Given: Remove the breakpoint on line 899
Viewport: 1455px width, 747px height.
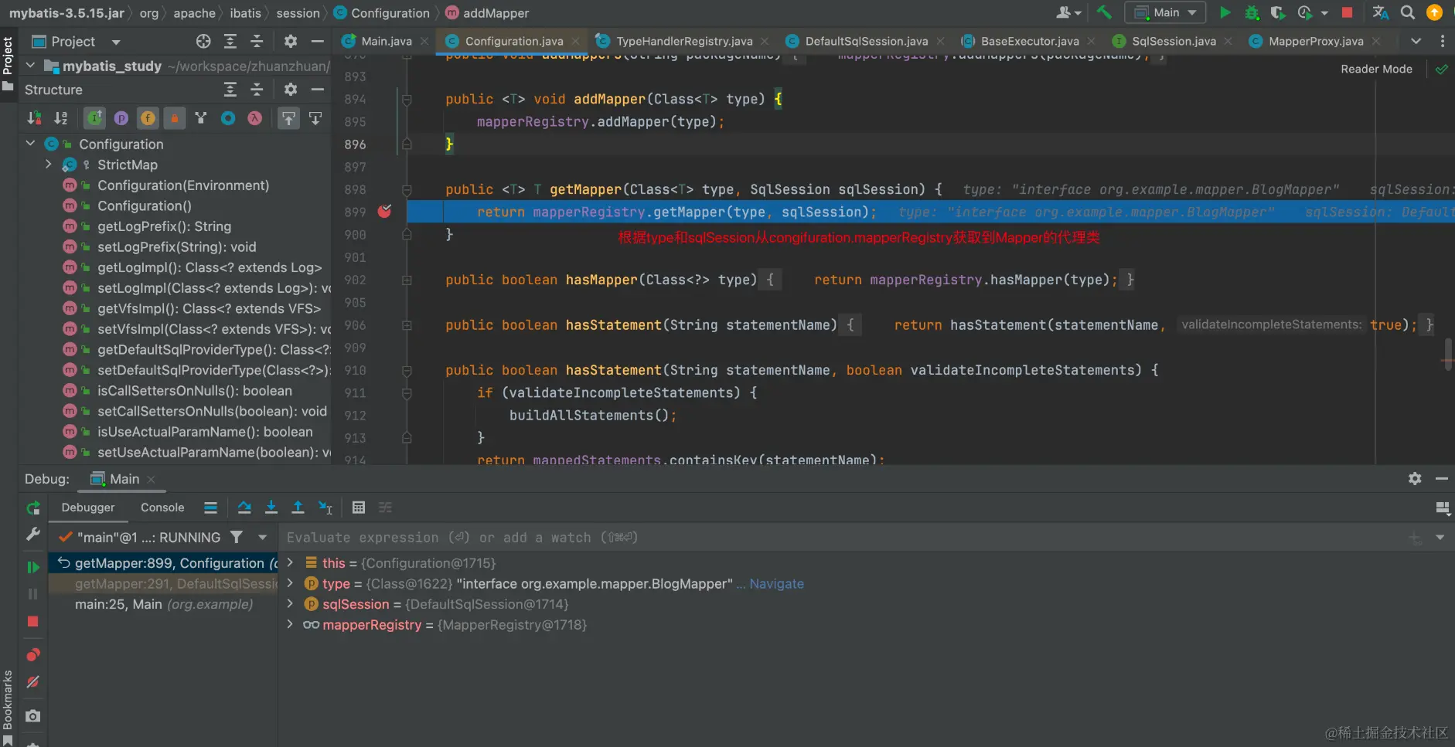Looking at the screenshot, I should pos(384,212).
